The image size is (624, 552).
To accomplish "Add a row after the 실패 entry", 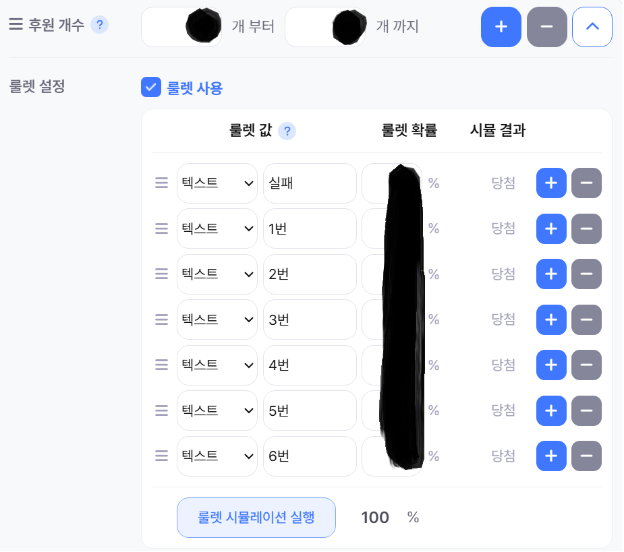I will pyautogui.click(x=551, y=183).
